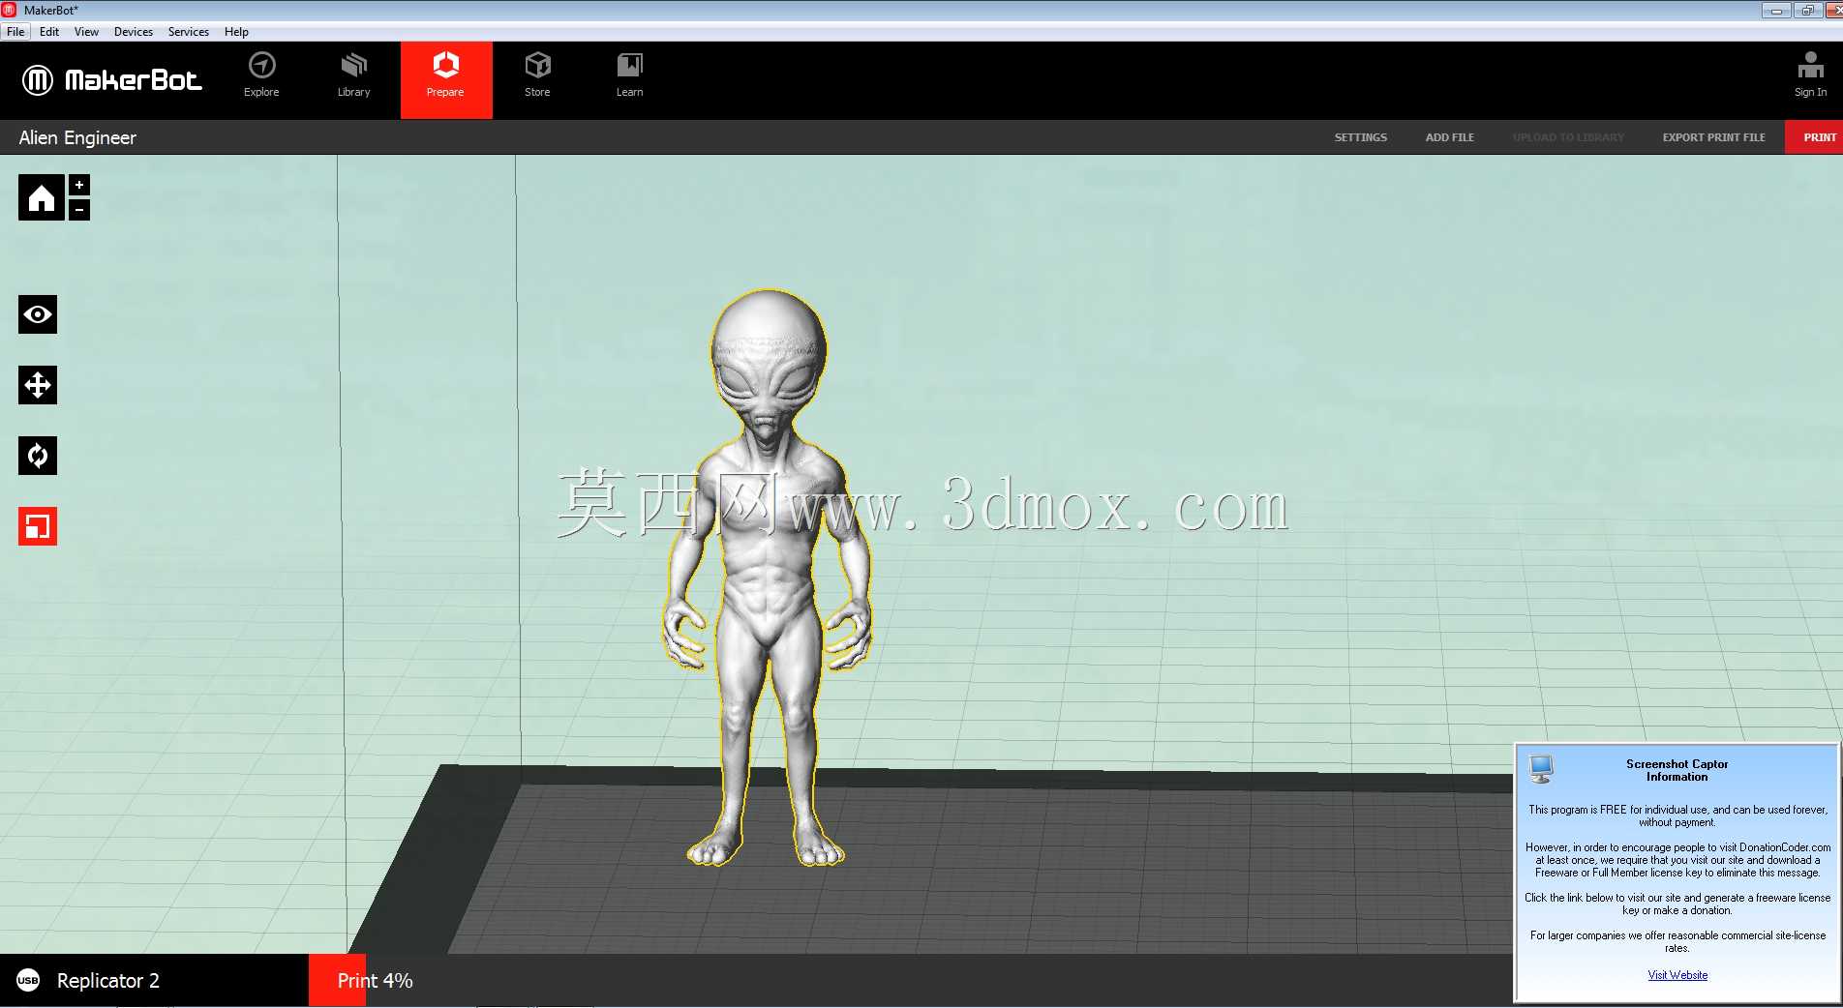Select the Move tool

coord(38,385)
